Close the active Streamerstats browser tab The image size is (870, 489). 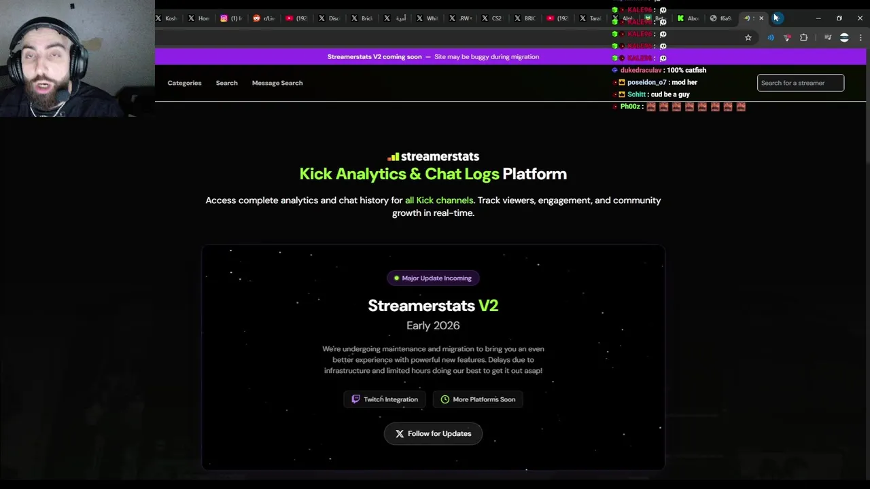pyautogui.click(x=761, y=18)
